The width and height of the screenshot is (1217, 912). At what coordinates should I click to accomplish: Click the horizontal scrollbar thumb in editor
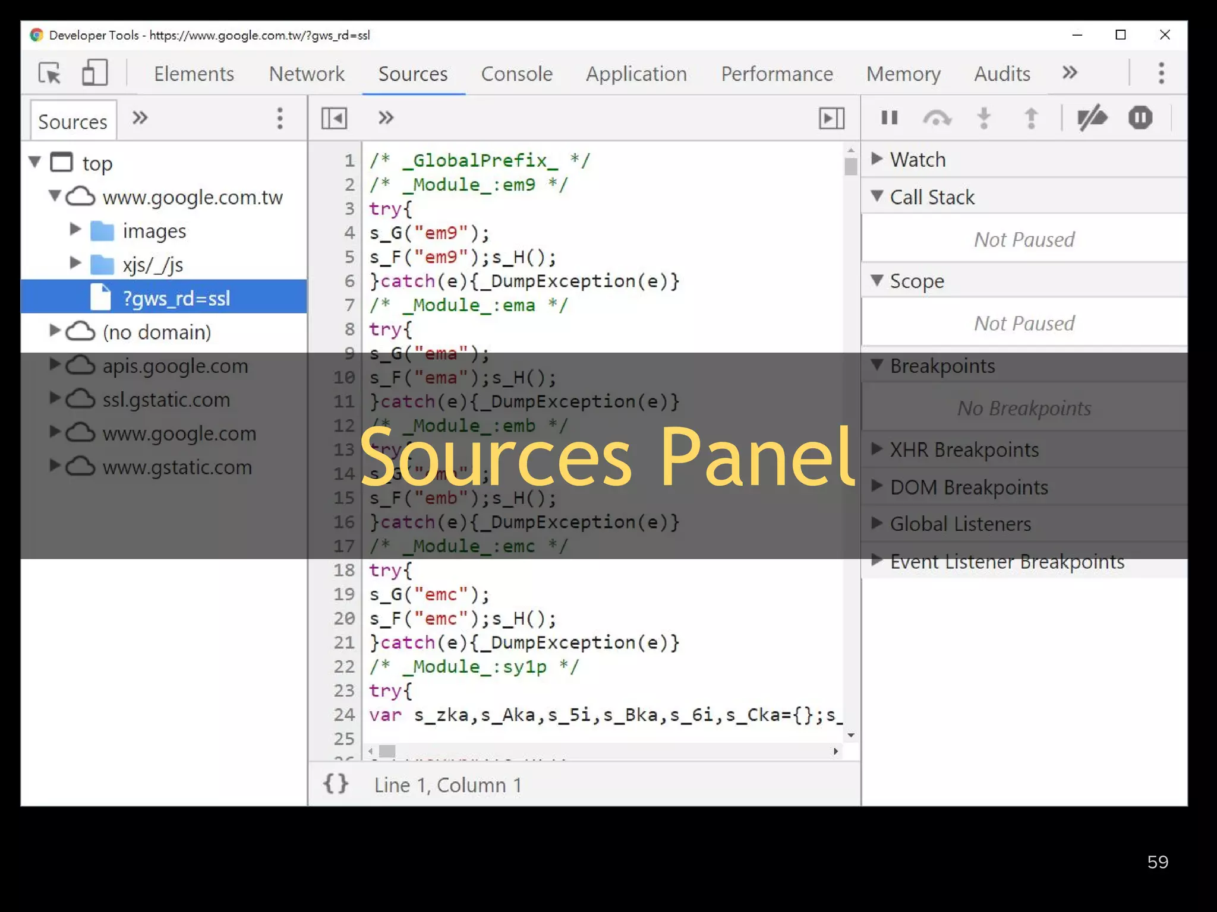(x=387, y=751)
